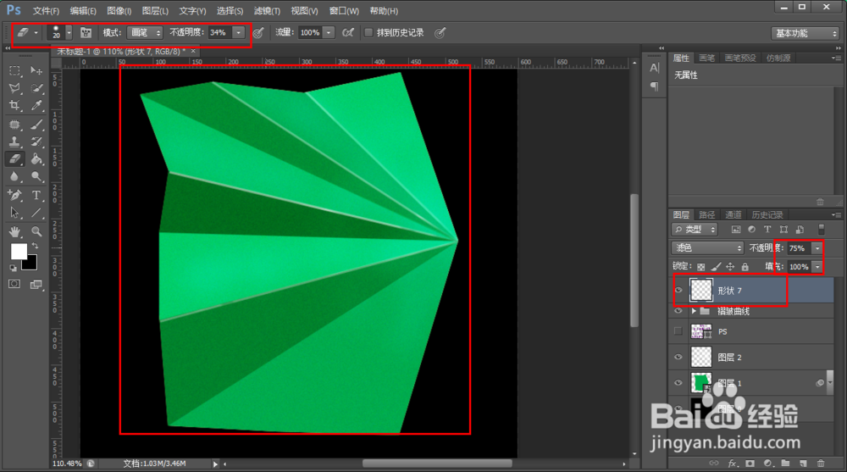
Task: Select the Eyedropper tool
Action: pyautogui.click(x=36, y=105)
